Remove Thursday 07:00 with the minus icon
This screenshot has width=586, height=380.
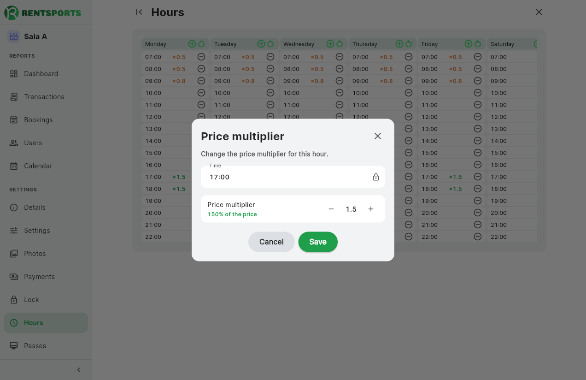click(x=409, y=57)
